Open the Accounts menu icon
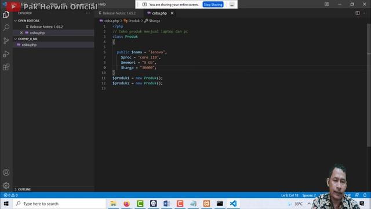Image resolution: width=371 pixels, height=209 pixels. click(6, 172)
